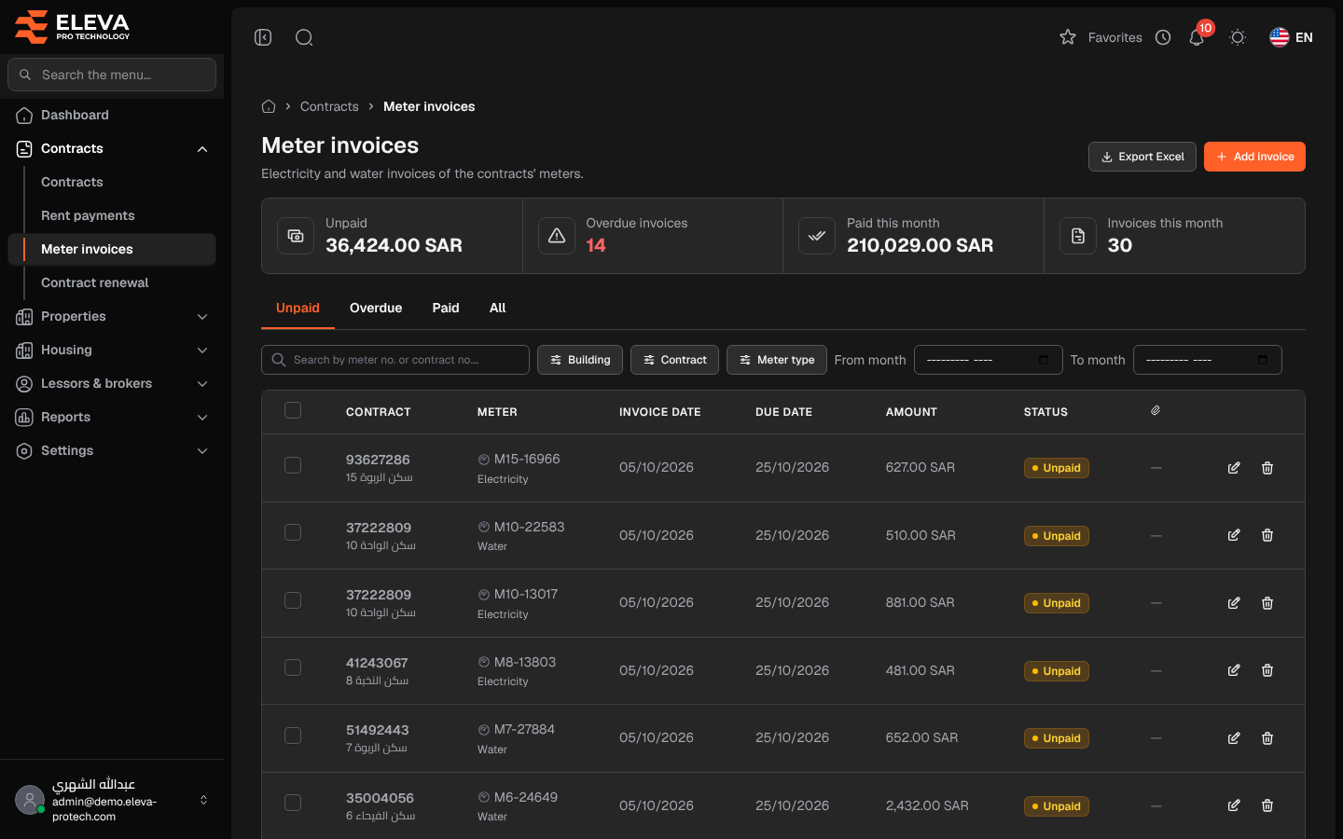The image size is (1343, 839).
Task: Check the row for meter M10-13017
Action: tap(293, 600)
